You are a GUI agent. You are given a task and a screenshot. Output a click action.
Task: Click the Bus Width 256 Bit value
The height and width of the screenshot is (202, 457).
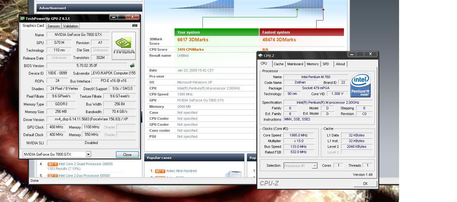pos(120,104)
